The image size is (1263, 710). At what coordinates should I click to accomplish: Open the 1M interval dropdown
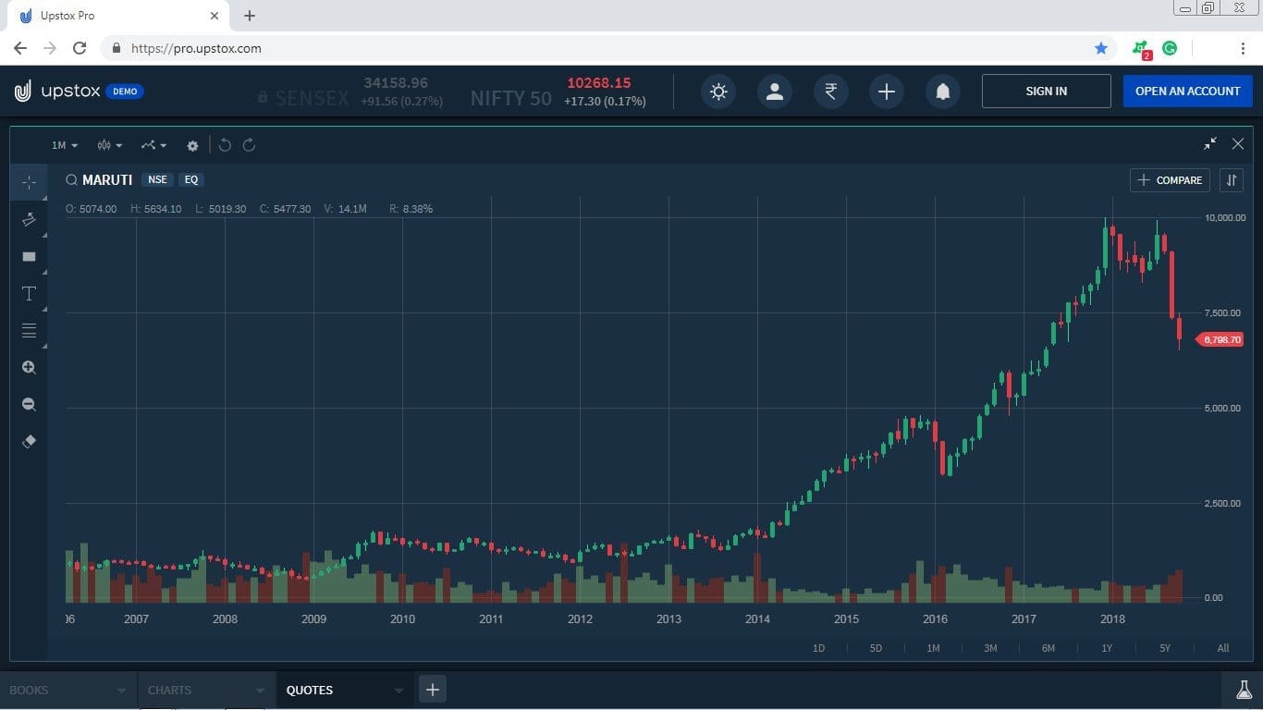[62, 145]
